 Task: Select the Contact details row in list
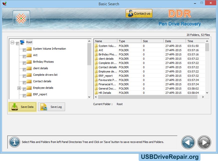150,67
